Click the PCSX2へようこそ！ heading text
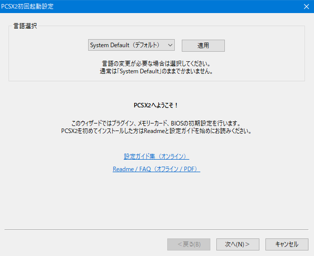This screenshot has height=256, width=314. coord(156,105)
